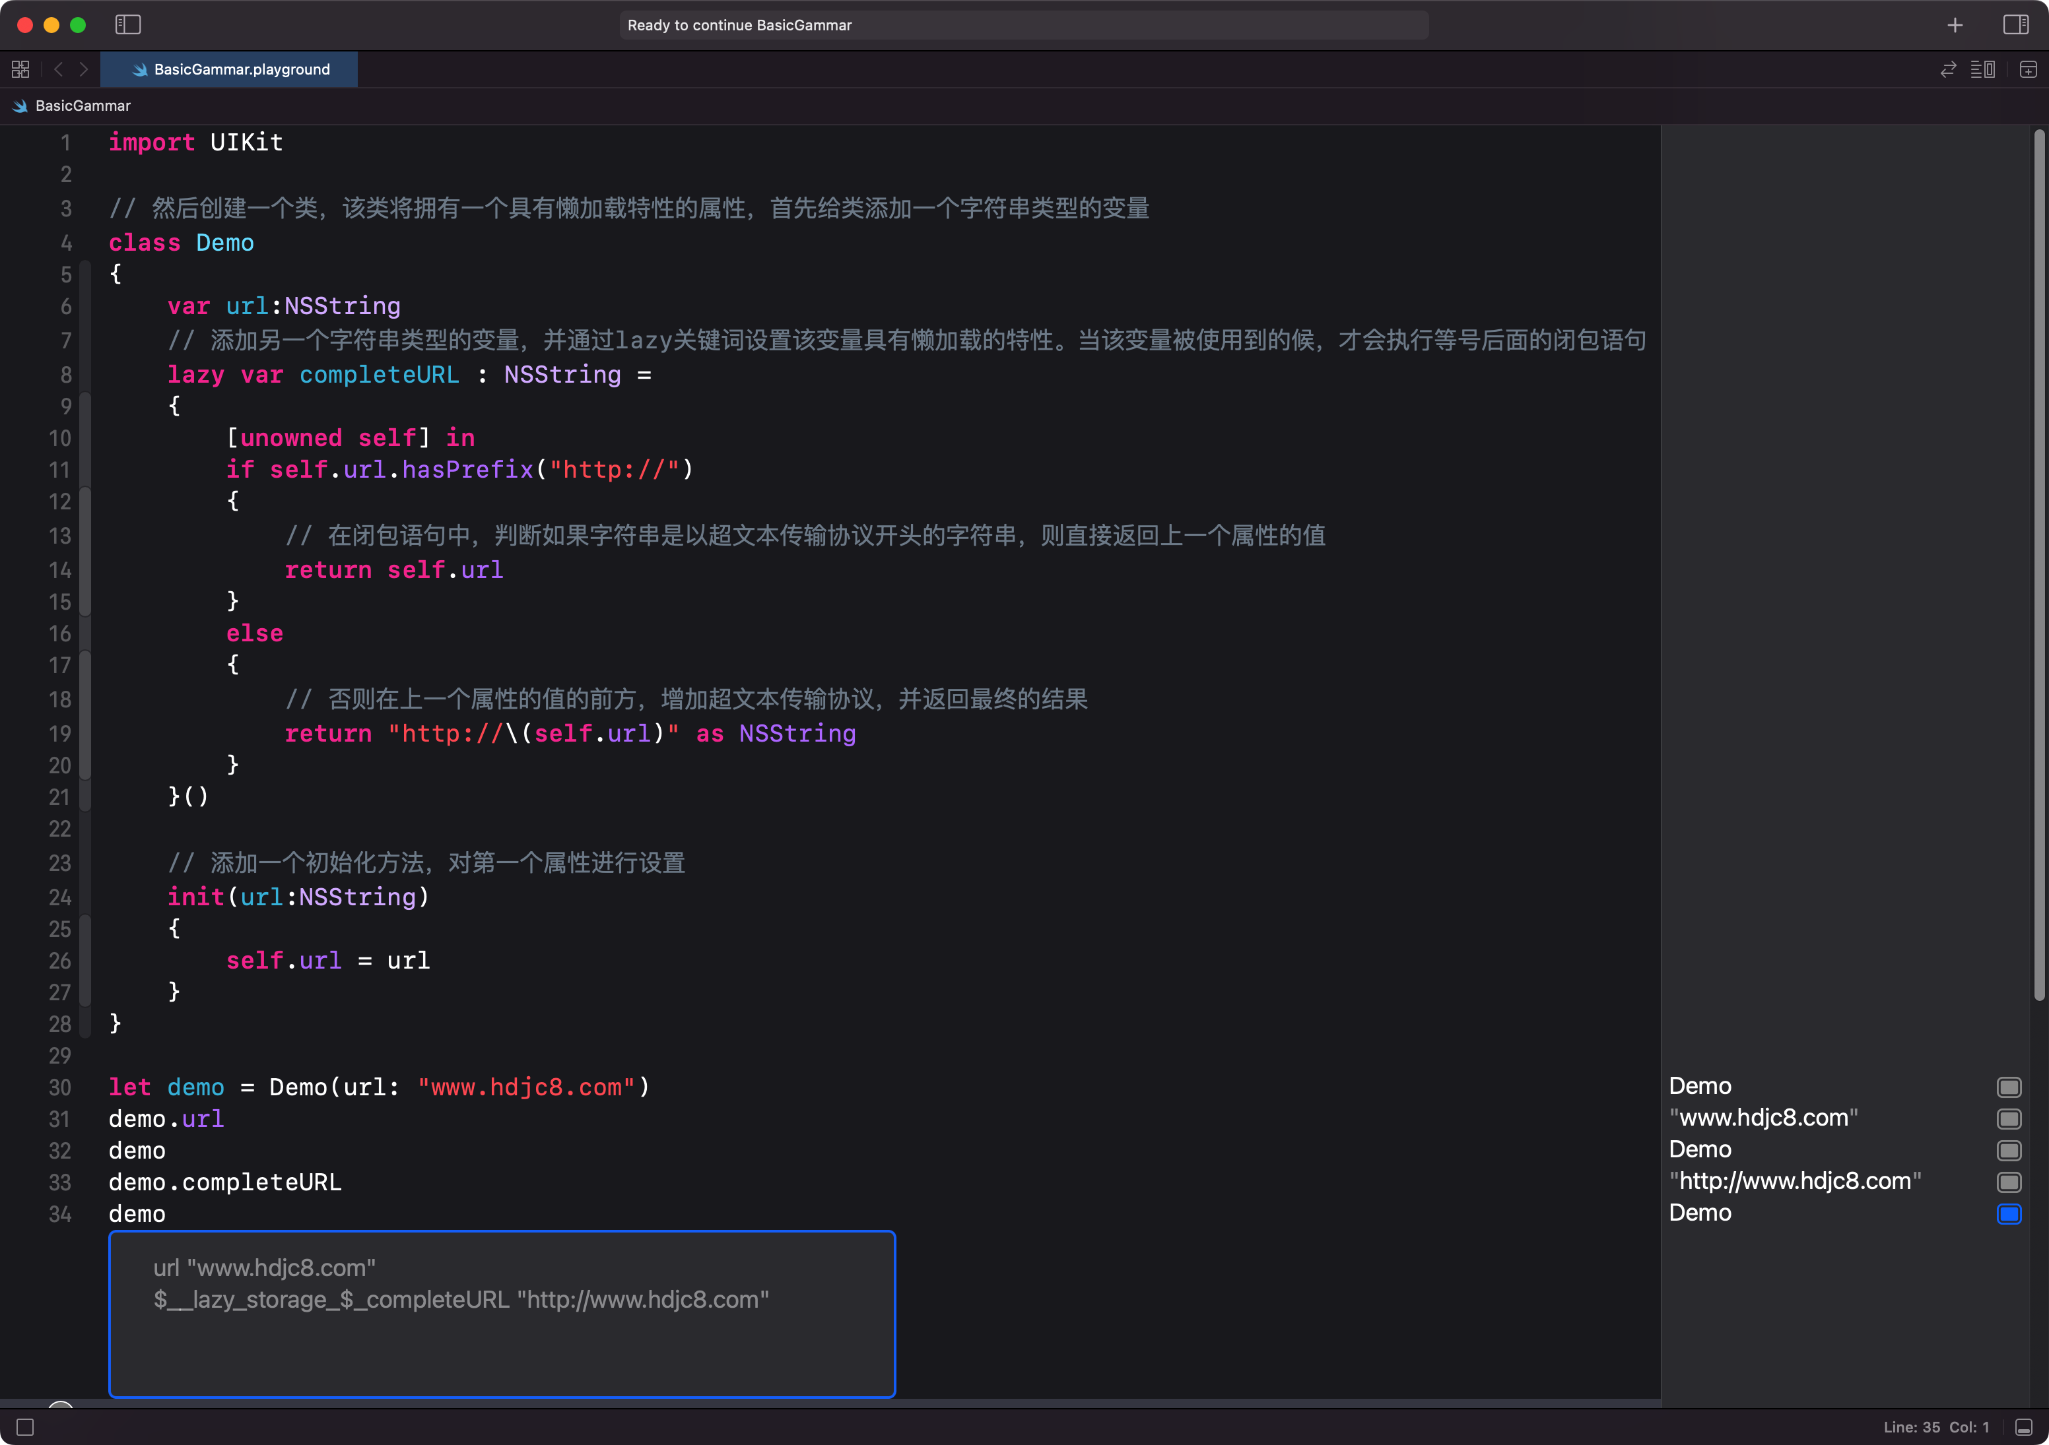Click the init(url:NSString) declaration
The height and width of the screenshot is (1445, 2049).
(298, 897)
